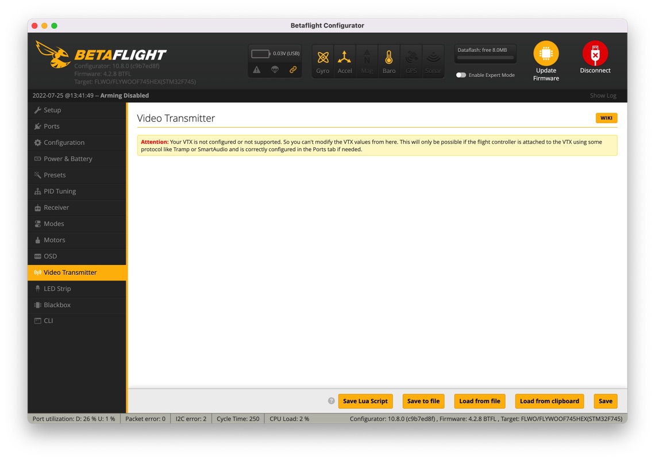Viewport: 655px width, 460px height.
Task: Click the Motors icon in sidebar
Action: [37, 240]
